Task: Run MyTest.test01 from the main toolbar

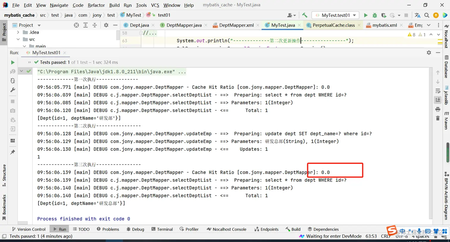Action: [366, 15]
